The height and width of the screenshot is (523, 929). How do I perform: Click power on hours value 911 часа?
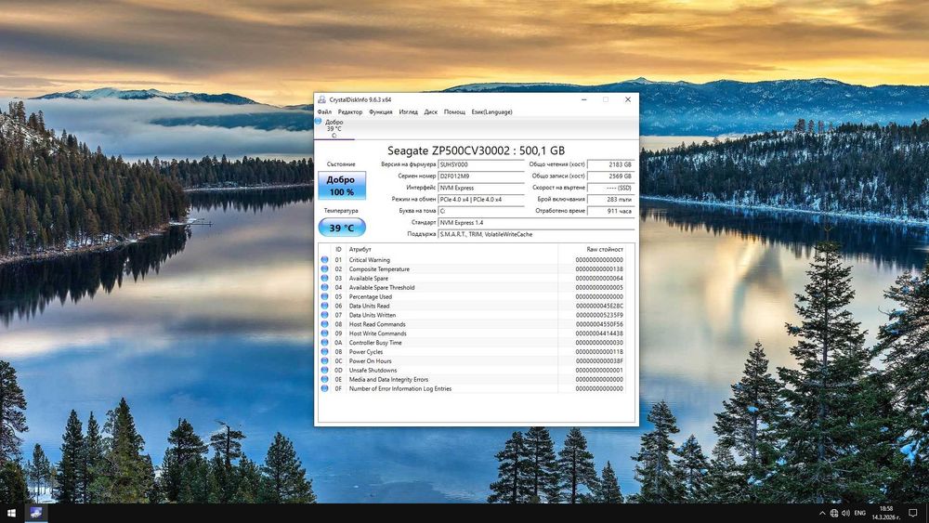(x=611, y=211)
